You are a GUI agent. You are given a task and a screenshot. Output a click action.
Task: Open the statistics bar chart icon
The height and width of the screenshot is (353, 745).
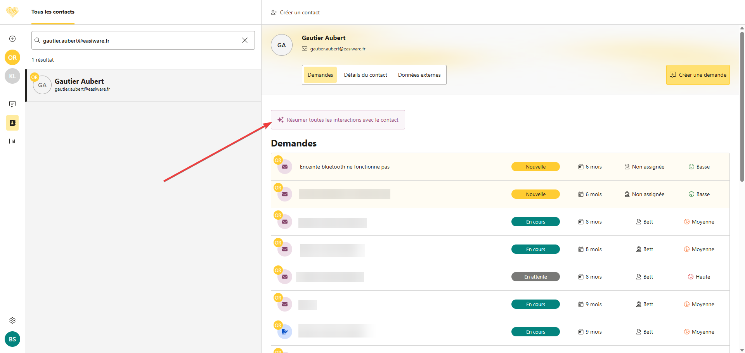pyautogui.click(x=12, y=141)
